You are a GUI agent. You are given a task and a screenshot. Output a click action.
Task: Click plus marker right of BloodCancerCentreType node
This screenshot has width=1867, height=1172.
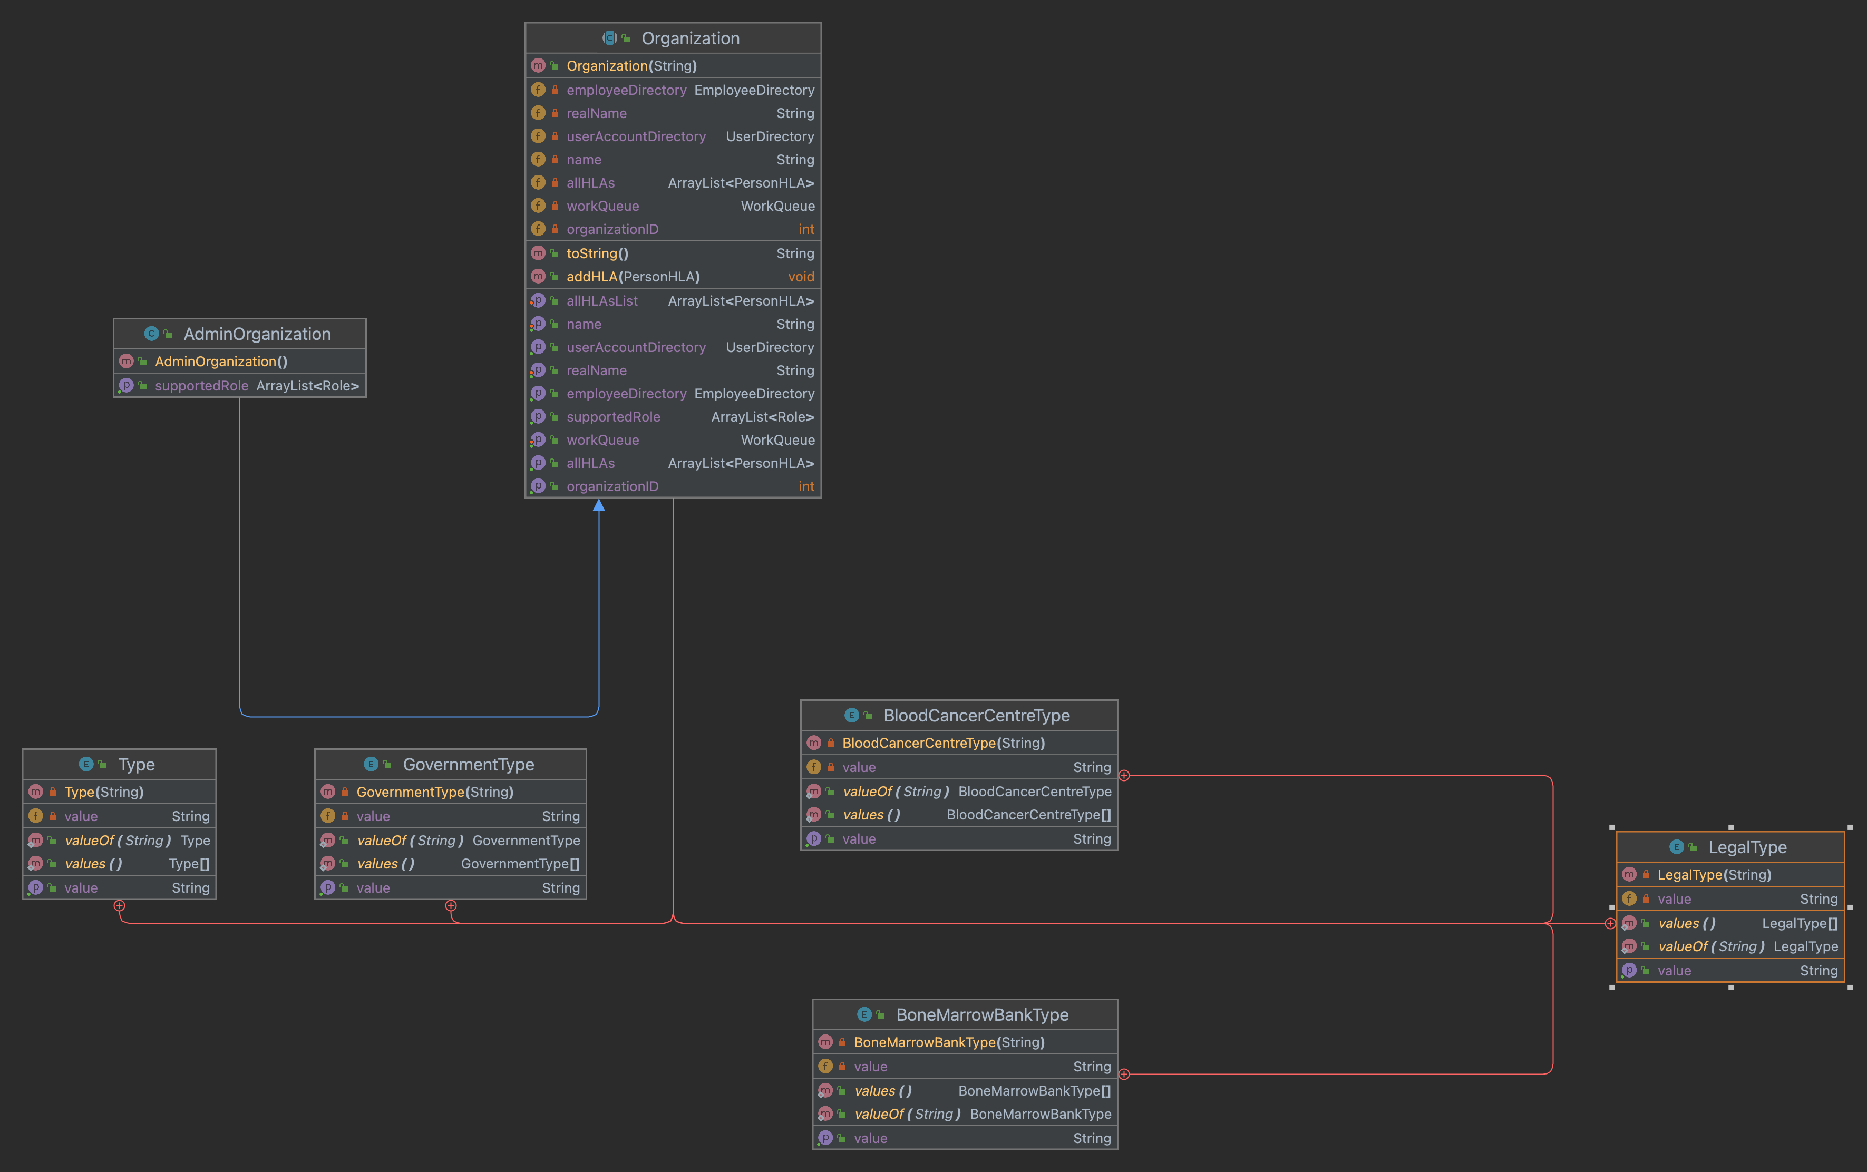click(x=1124, y=775)
